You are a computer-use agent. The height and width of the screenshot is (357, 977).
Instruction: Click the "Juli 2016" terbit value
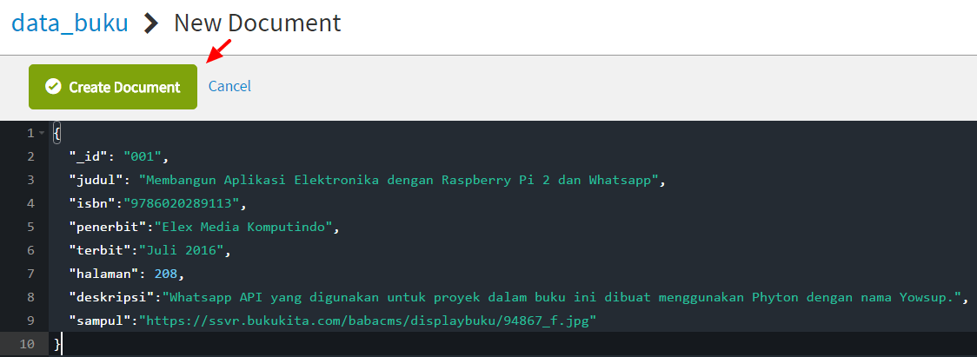(189, 251)
